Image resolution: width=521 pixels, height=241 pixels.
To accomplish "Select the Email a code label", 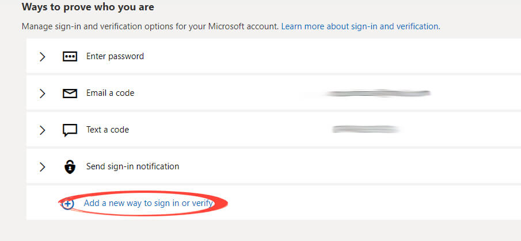I will 111,93.
